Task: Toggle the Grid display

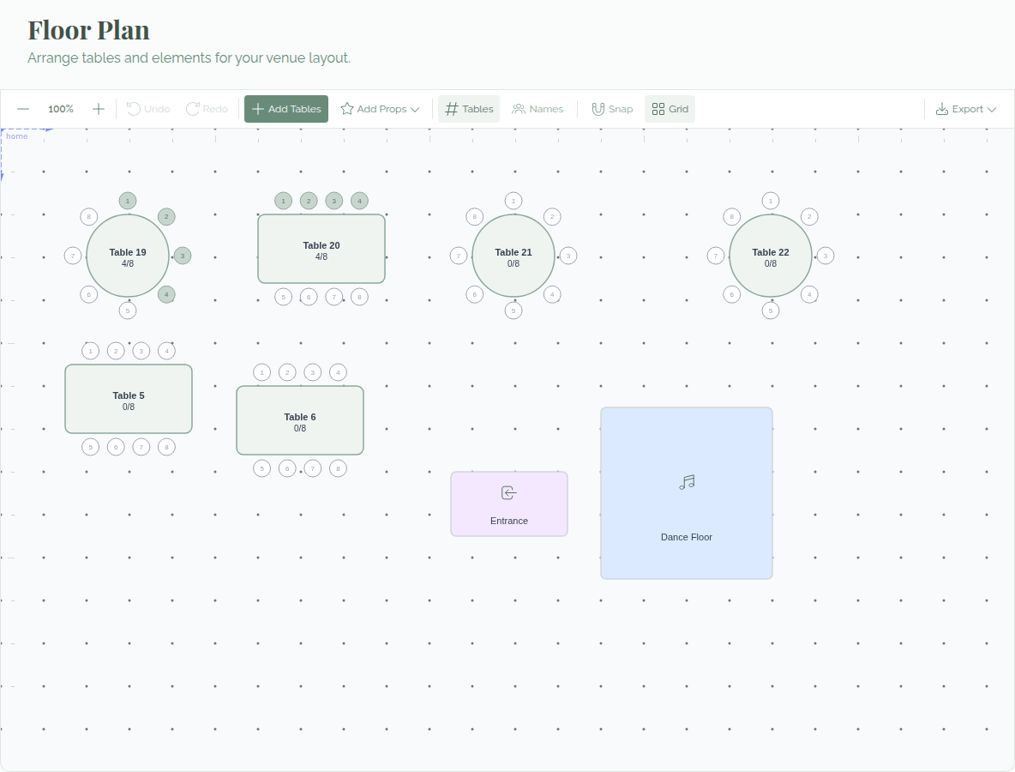Action: coord(670,109)
